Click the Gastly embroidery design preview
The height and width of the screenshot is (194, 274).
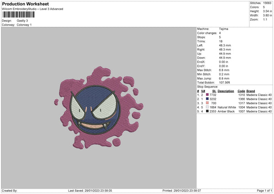pyautogui.click(x=99, y=108)
